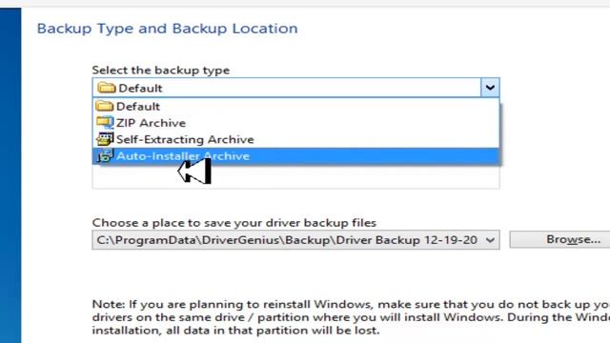Click the folder icon beside the Default list option
The image size is (610, 343).
click(104, 106)
